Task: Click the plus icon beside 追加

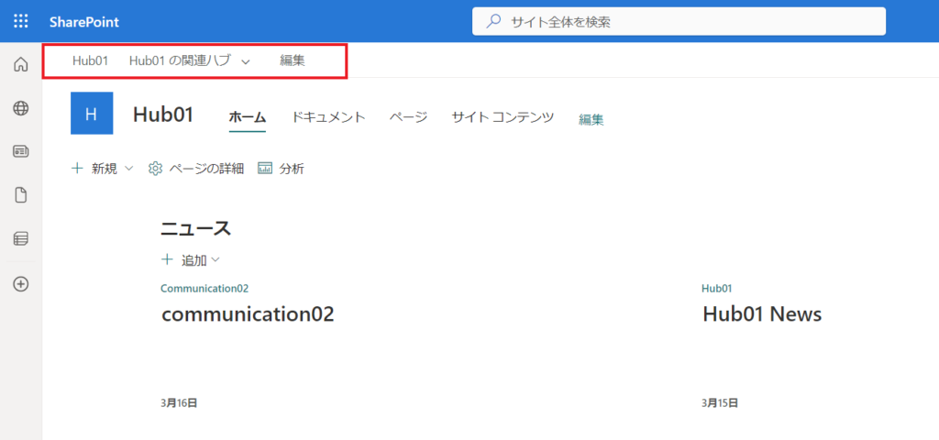Action: [167, 259]
